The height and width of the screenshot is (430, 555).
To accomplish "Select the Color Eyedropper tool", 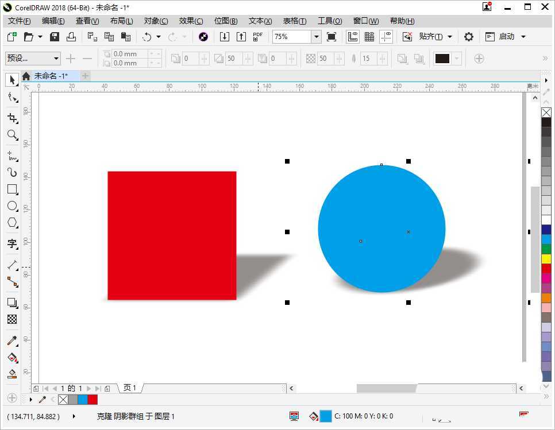I will (12, 340).
